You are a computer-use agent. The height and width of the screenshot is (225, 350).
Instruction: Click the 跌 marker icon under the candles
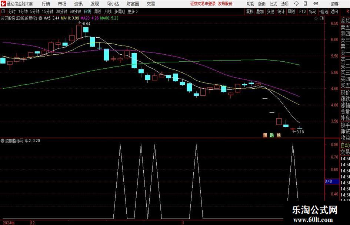[x=272, y=135]
